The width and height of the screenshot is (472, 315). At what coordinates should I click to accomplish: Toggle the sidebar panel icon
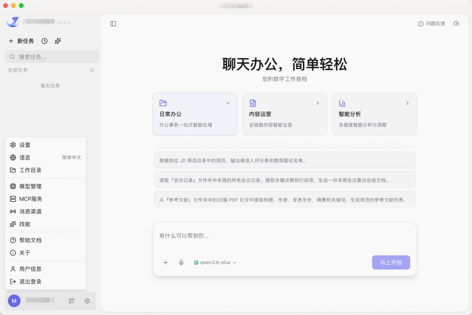pyautogui.click(x=113, y=24)
